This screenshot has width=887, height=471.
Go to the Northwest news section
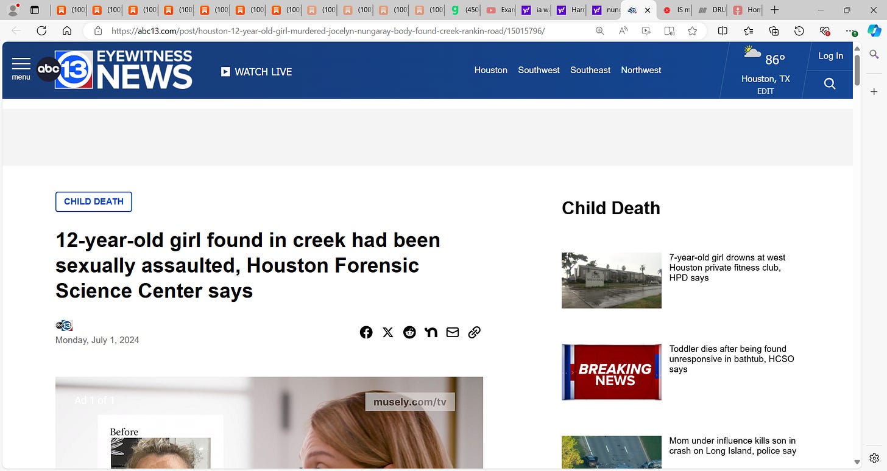coord(641,70)
